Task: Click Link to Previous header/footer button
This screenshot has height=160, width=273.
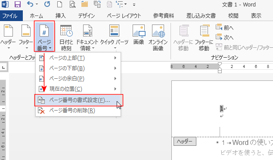Action: pyautogui.click(x=244, y=47)
